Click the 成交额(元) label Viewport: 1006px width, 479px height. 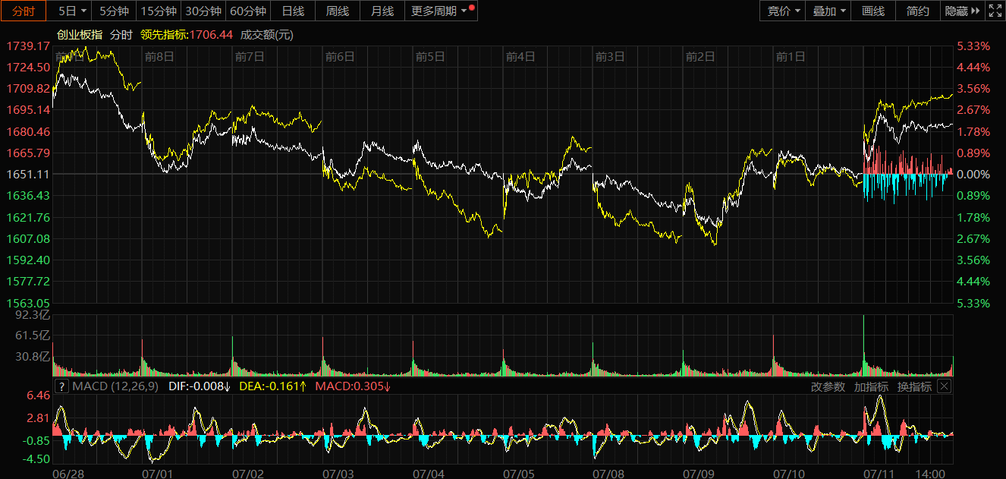coord(266,35)
